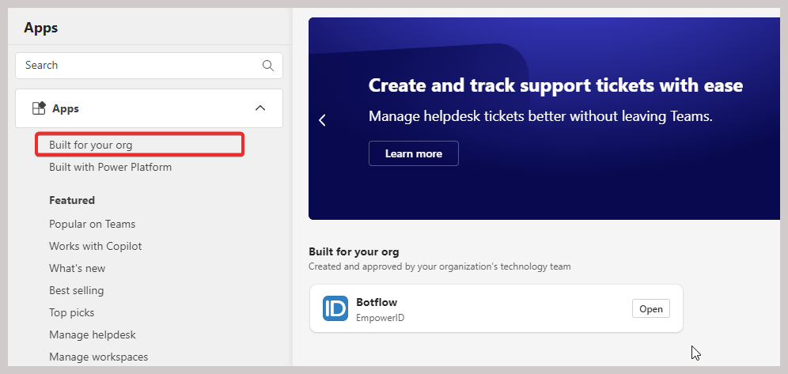Show Best selling apps

coord(76,290)
